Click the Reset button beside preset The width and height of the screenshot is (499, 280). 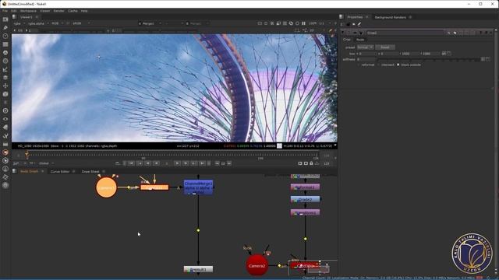click(x=385, y=47)
